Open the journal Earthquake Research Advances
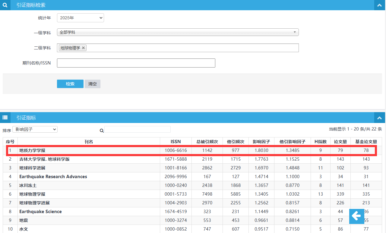The width and height of the screenshot is (386, 233). point(53,176)
